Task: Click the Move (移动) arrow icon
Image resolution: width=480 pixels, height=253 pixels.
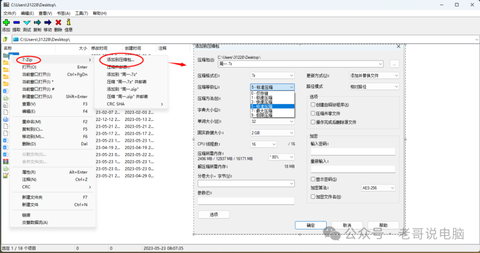Action: 48,22
